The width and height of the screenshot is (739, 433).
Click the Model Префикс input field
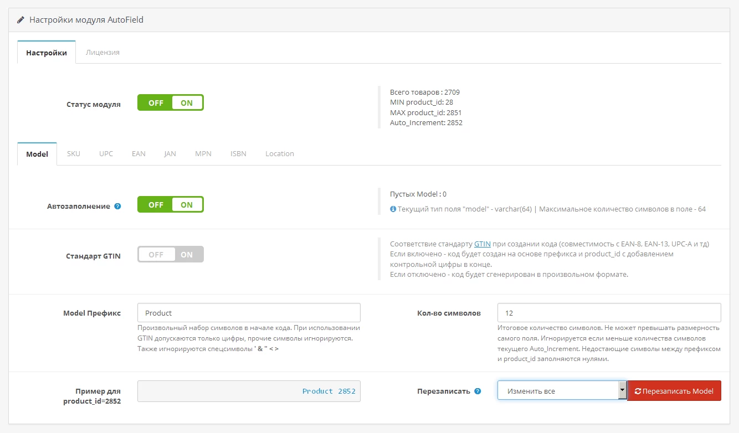pos(249,312)
